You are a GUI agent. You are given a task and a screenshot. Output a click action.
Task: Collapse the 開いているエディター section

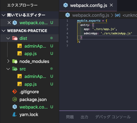click(x=3, y=15)
